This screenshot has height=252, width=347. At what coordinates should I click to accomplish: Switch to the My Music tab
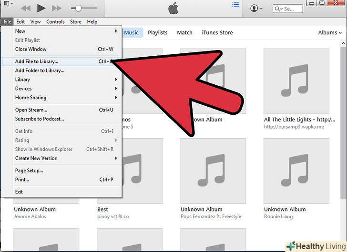point(132,32)
